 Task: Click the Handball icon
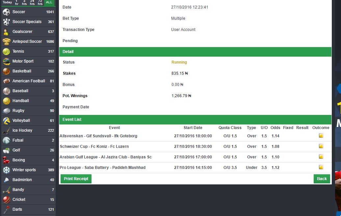pos(6,101)
